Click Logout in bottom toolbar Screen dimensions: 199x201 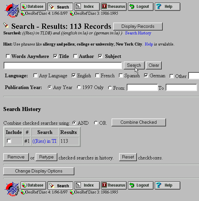click(x=141, y=185)
